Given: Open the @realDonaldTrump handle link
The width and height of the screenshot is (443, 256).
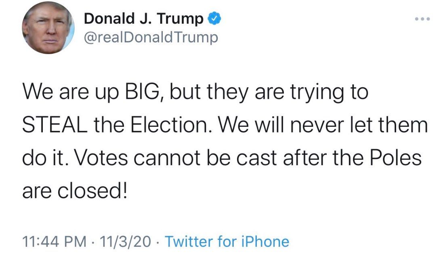Looking at the screenshot, I should pyautogui.click(x=151, y=38).
